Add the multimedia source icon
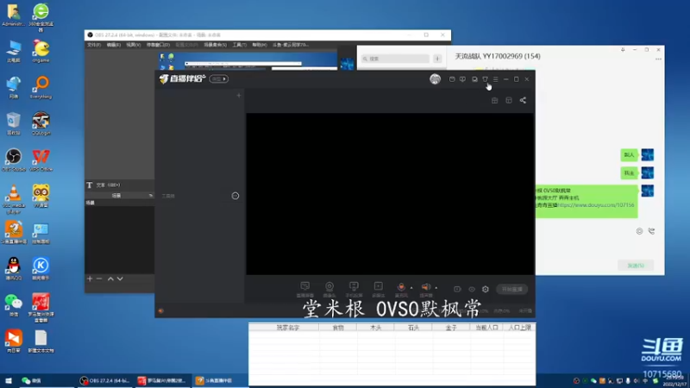This screenshot has height=388, width=690. pos(378,289)
